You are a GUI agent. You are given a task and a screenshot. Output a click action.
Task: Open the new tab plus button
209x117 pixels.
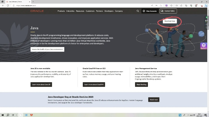tap(33, 1)
